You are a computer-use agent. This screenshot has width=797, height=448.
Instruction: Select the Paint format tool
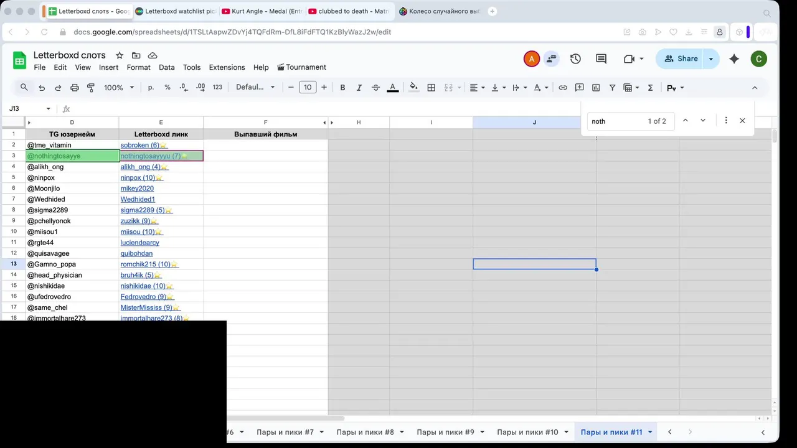(91, 88)
